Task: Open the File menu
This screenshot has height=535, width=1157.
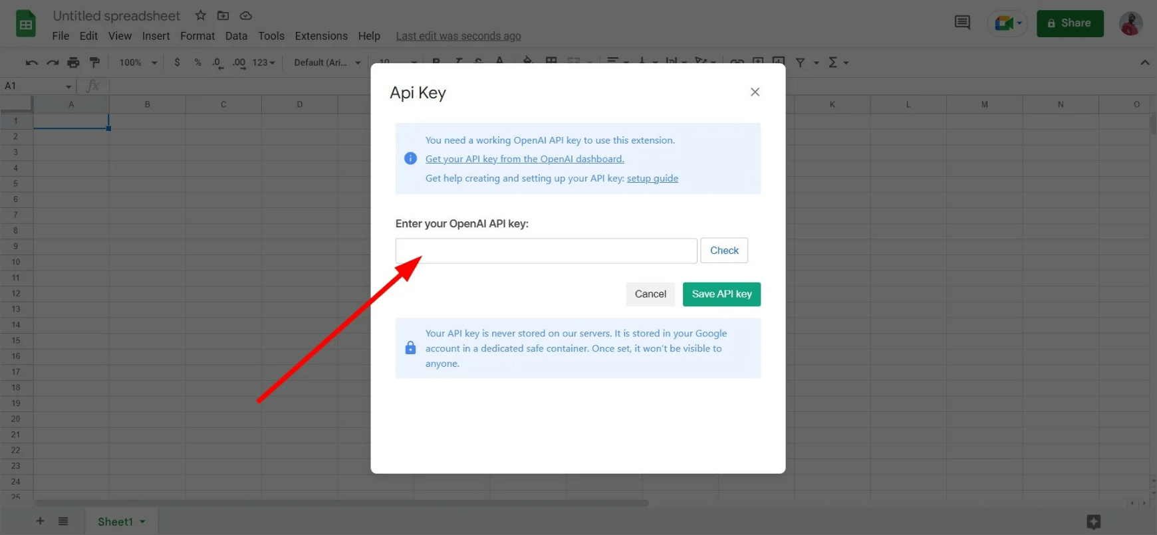Action: click(x=61, y=36)
